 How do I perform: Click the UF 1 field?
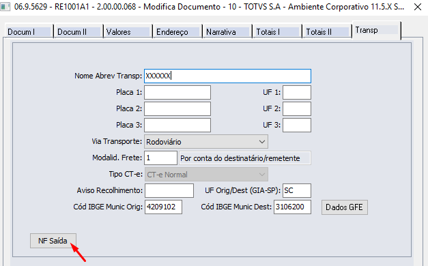(x=297, y=93)
